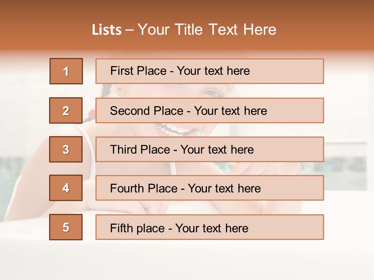
Task: Click the number 3 list marker
Action: click(66, 149)
